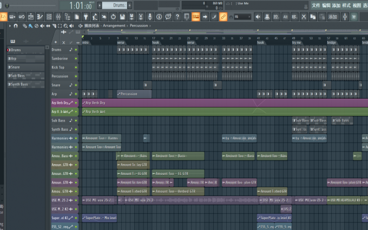Select the pencil draw tool in playlist
Image resolution: width=368 pixels, height=230 pixels.
click(25, 26)
